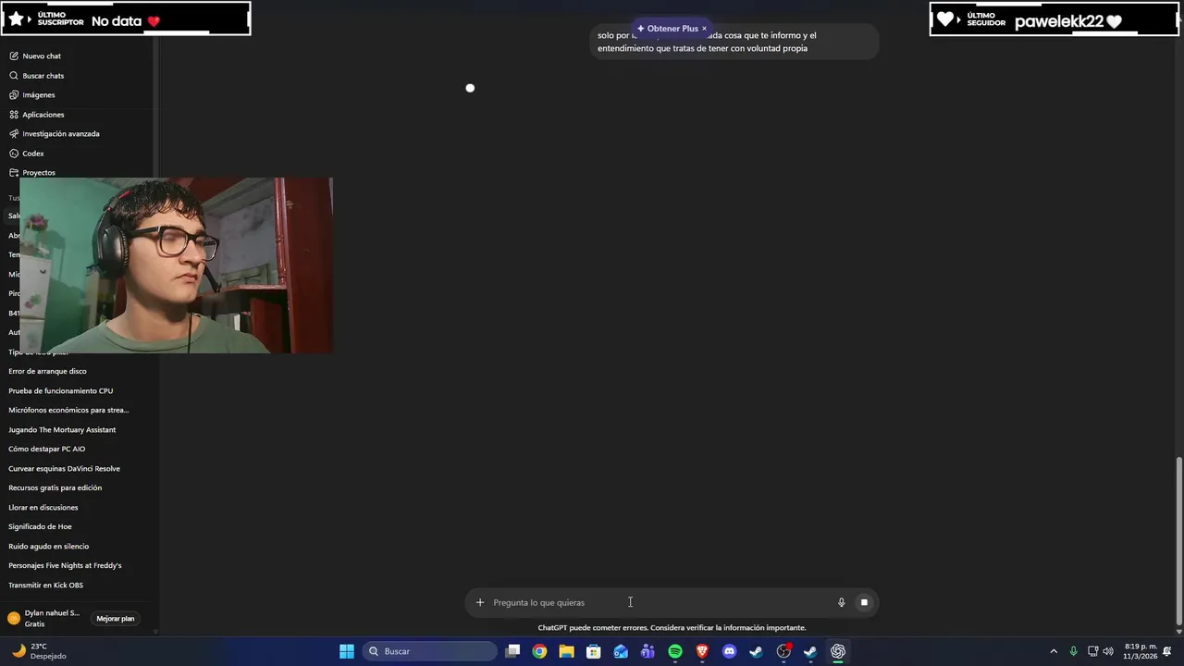Open chat Llorar en discusiones
The height and width of the screenshot is (666, 1184).
(43, 508)
